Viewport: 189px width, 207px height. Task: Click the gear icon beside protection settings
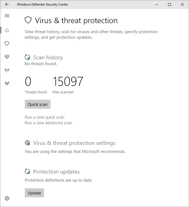pos(27,143)
